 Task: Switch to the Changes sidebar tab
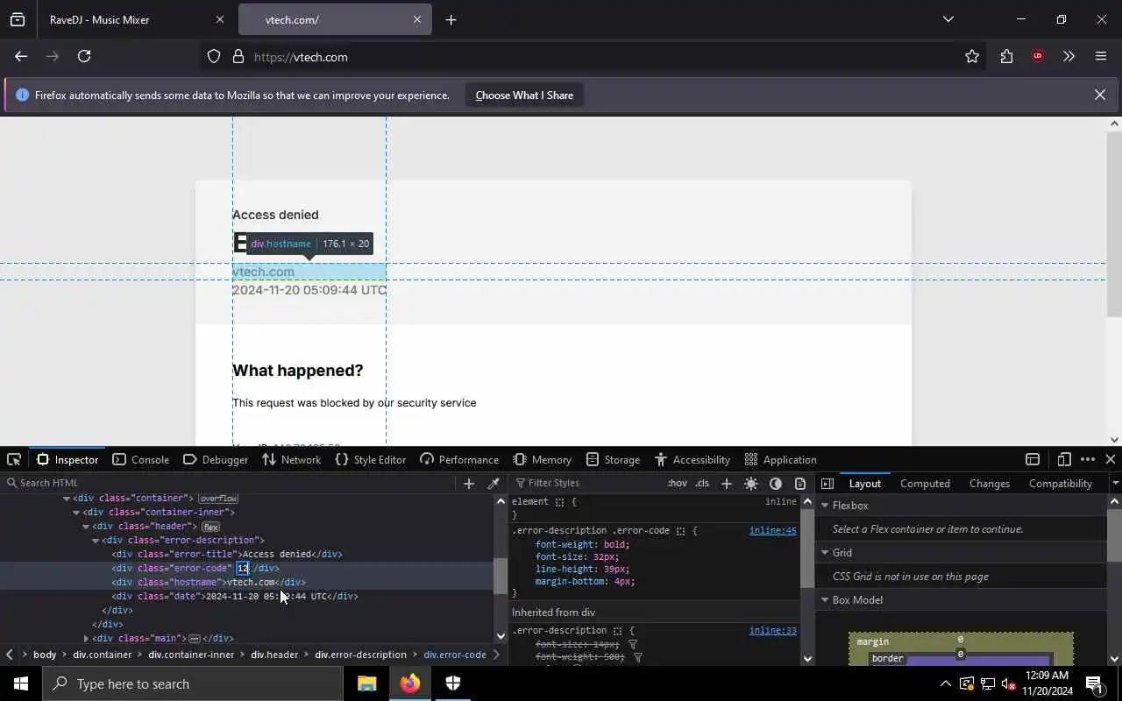coord(990,483)
